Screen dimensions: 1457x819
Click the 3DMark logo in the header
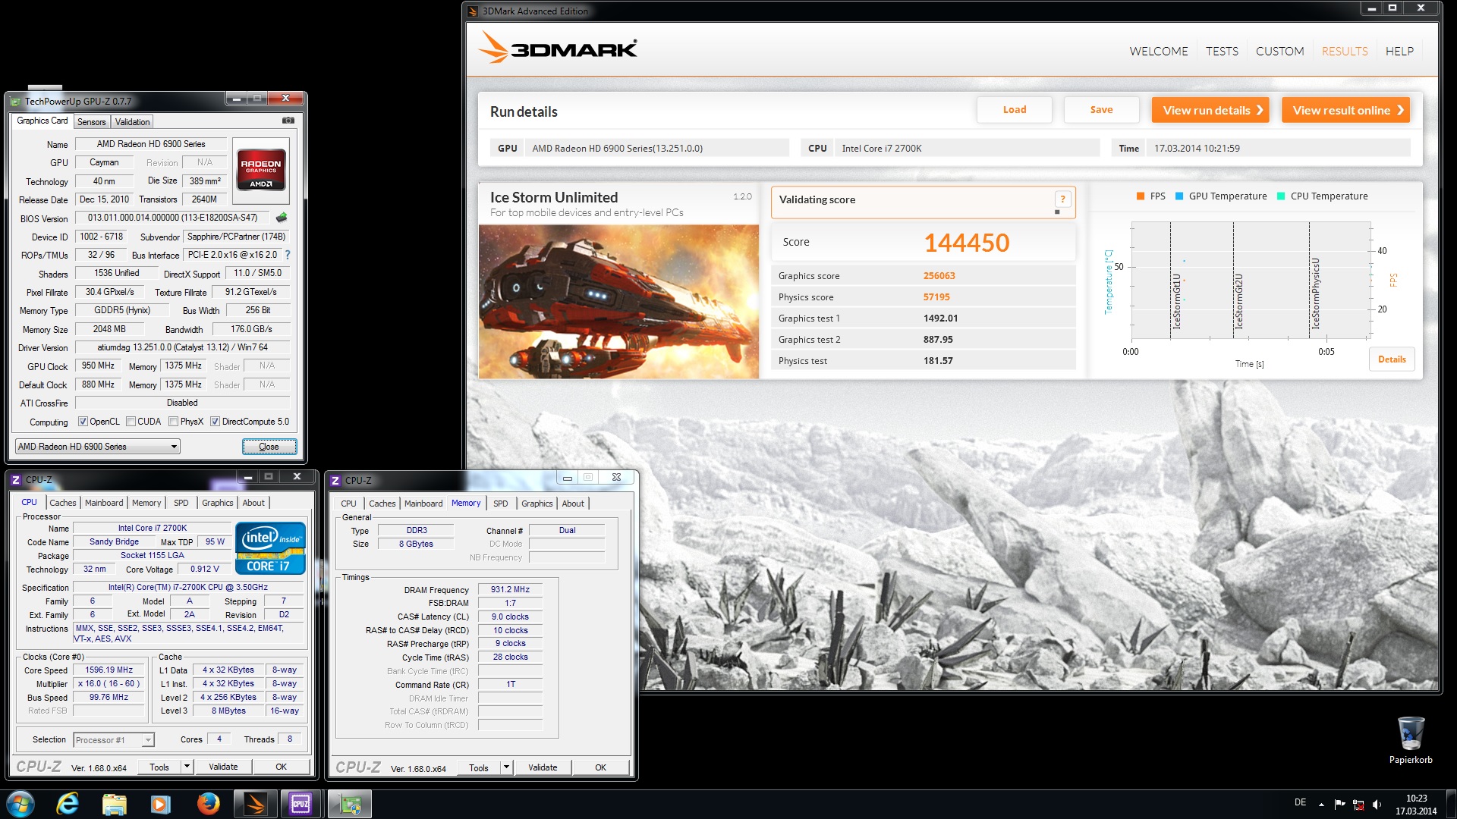tap(558, 49)
